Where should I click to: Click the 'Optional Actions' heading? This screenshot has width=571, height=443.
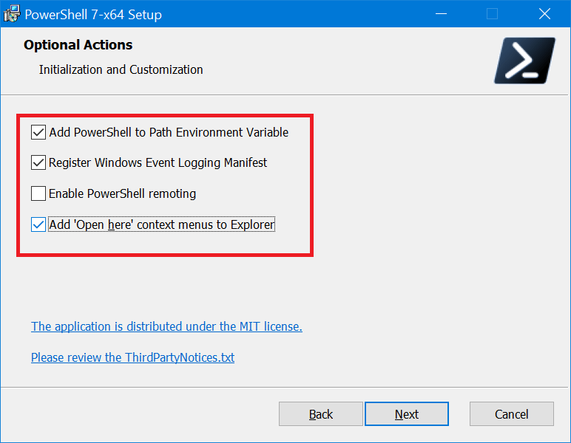tap(78, 45)
